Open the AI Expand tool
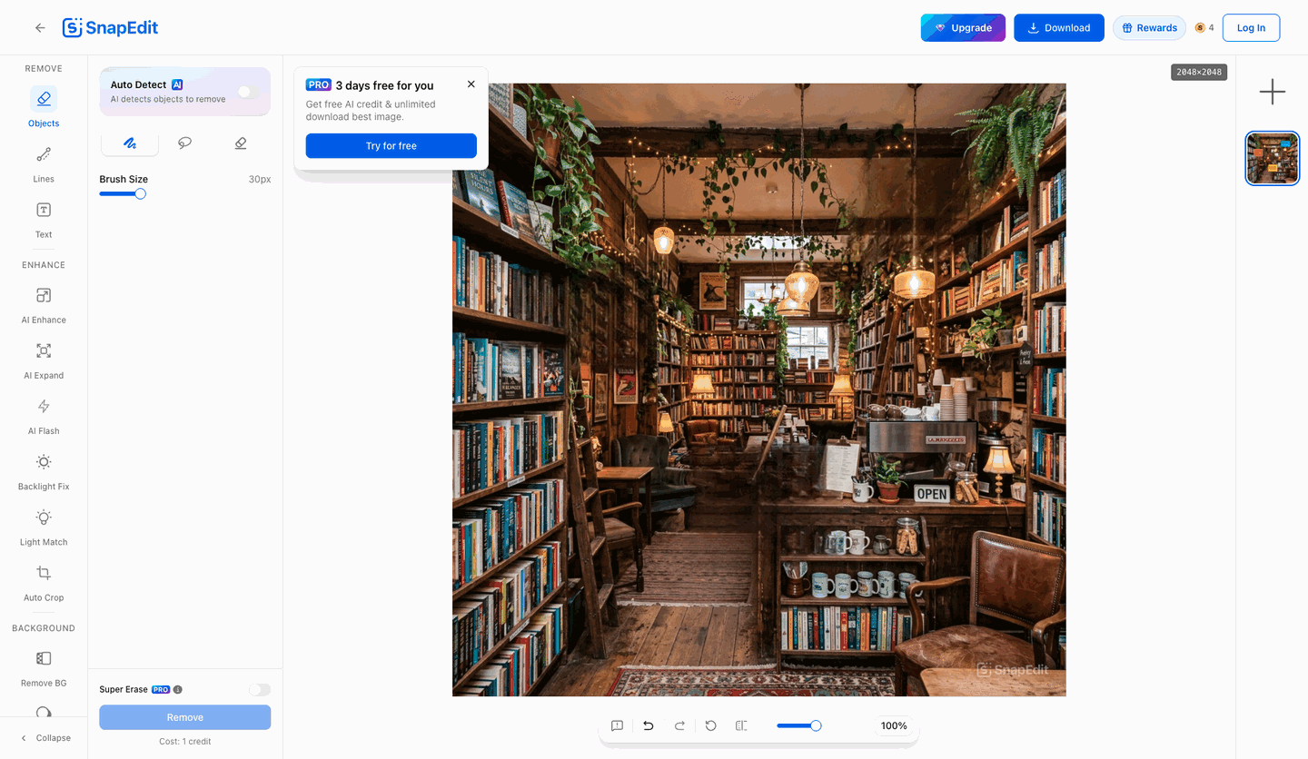This screenshot has width=1308, height=759. click(x=44, y=360)
